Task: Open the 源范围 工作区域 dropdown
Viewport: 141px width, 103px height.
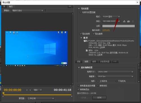Action: [x=41, y=98]
